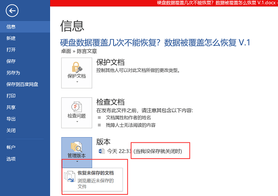
Task: Click the 保护文档 section heading
Action: click(x=110, y=62)
